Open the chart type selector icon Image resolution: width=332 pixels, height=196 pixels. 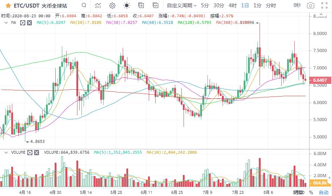(x=98, y=5)
